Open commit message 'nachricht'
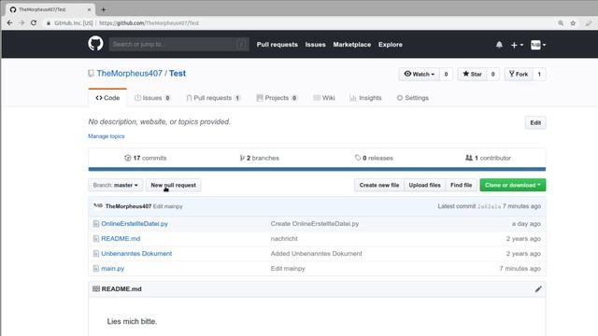Image resolution: width=598 pixels, height=336 pixels. [284, 239]
